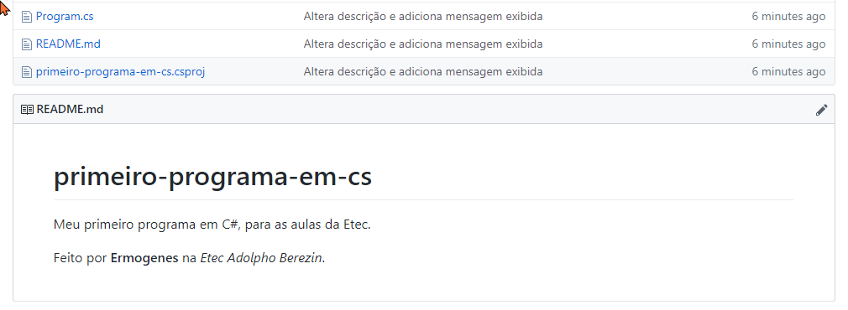Viewport: 848px width, 310px height.
Task: Click the '6 minutes ago' timestamp for Program.cs
Action: 788,17
